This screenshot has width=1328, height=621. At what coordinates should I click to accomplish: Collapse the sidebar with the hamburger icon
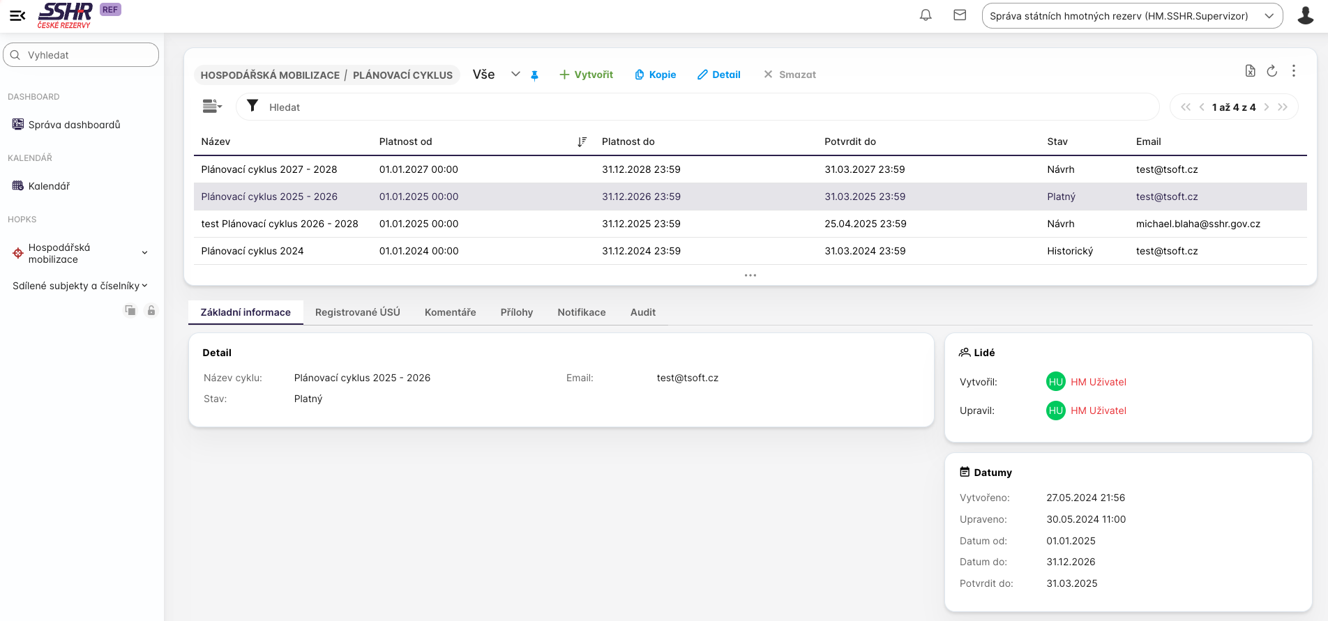click(x=17, y=15)
